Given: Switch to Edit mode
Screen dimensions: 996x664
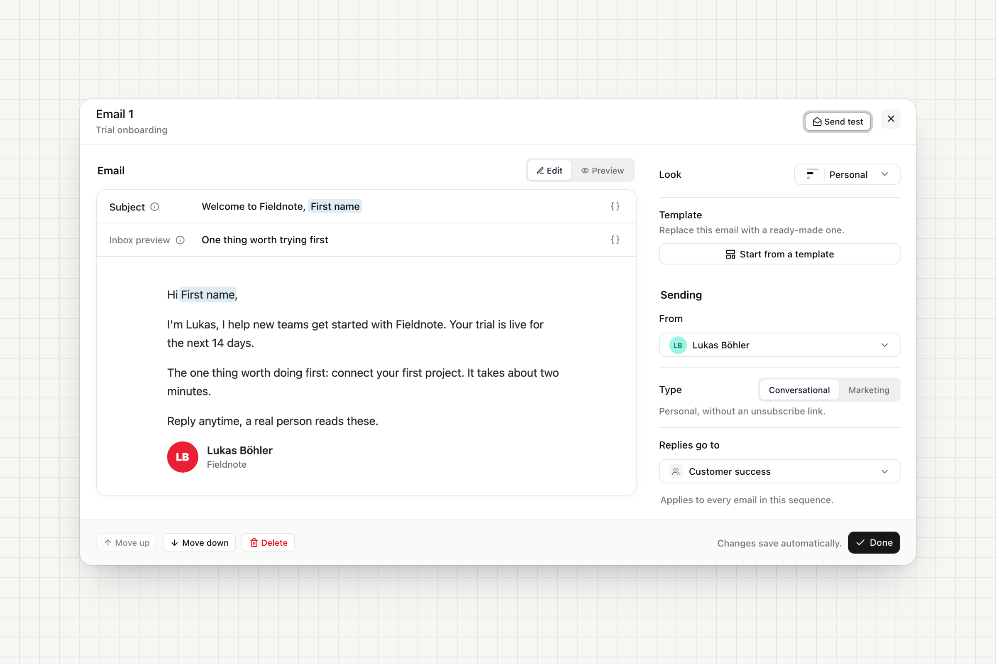Looking at the screenshot, I should point(549,171).
